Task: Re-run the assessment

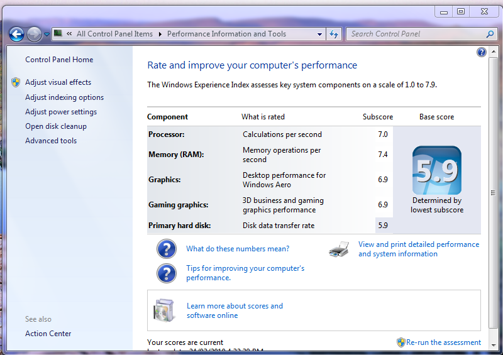Action: tap(443, 342)
